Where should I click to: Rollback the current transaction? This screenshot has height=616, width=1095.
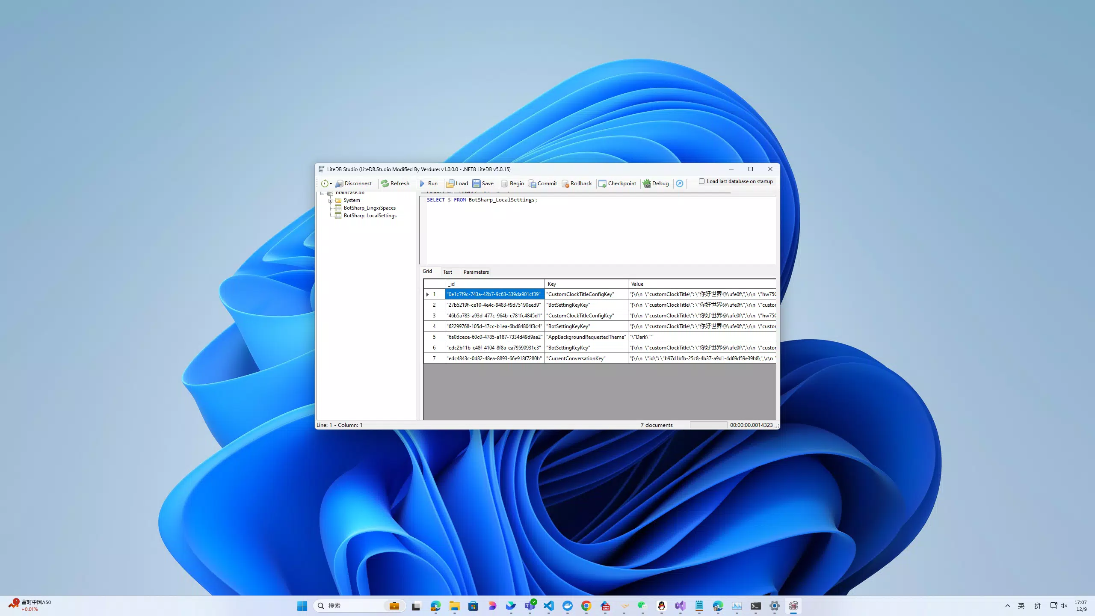(577, 184)
